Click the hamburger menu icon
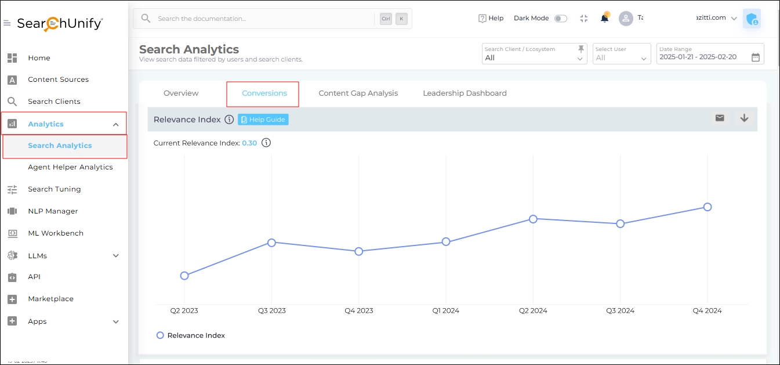 coord(7,23)
